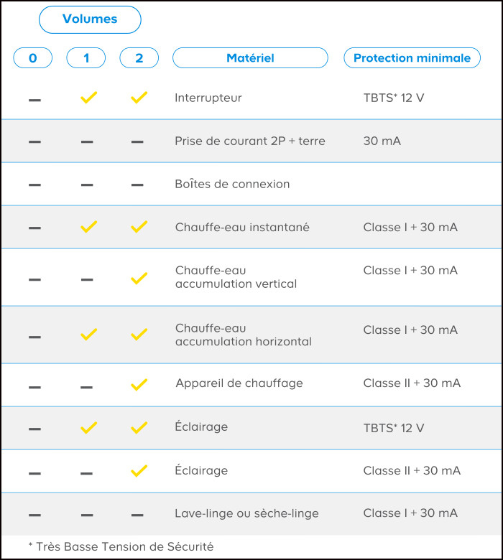Click the Lave-linge ou sèche-linge label

click(246, 513)
